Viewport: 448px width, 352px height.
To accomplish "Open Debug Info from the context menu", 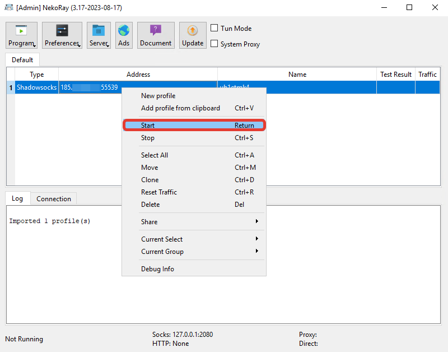I will [x=194, y=269].
